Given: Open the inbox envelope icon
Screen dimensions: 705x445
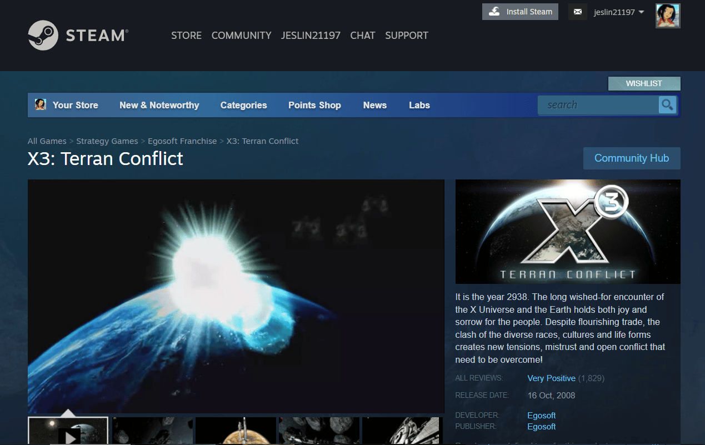Looking at the screenshot, I should (x=577, y=12).
